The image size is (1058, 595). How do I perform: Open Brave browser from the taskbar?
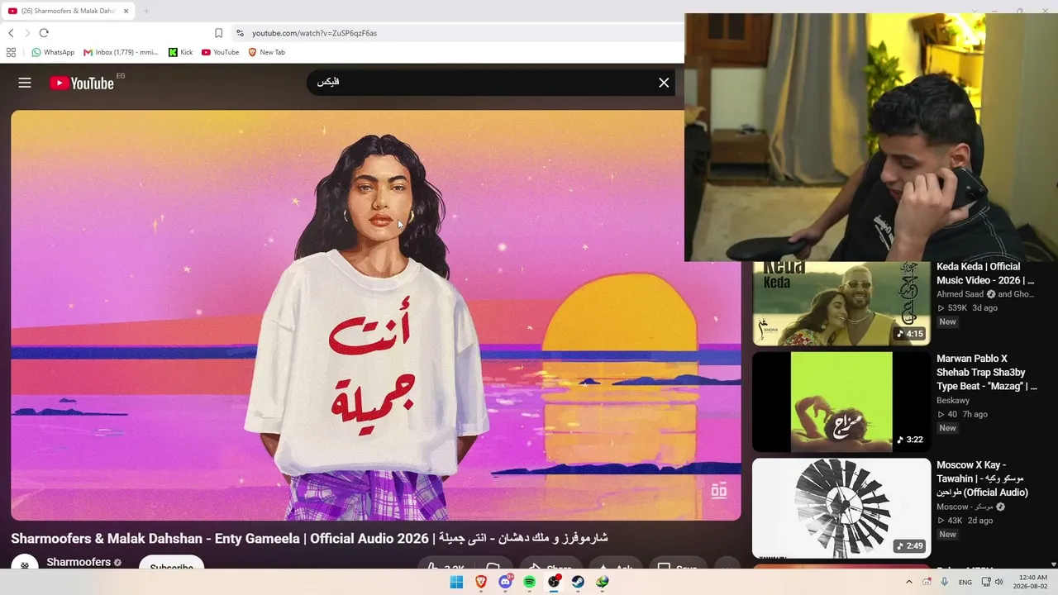click(x=481, y=582)
